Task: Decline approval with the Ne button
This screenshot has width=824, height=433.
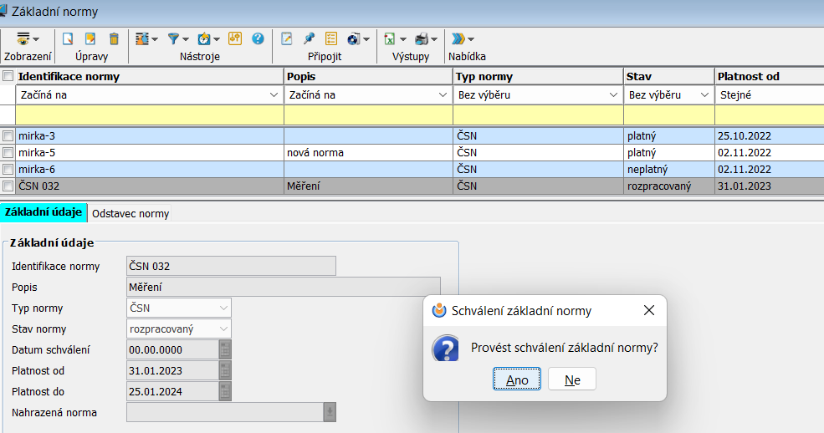Action: click(x=572, y=380)
